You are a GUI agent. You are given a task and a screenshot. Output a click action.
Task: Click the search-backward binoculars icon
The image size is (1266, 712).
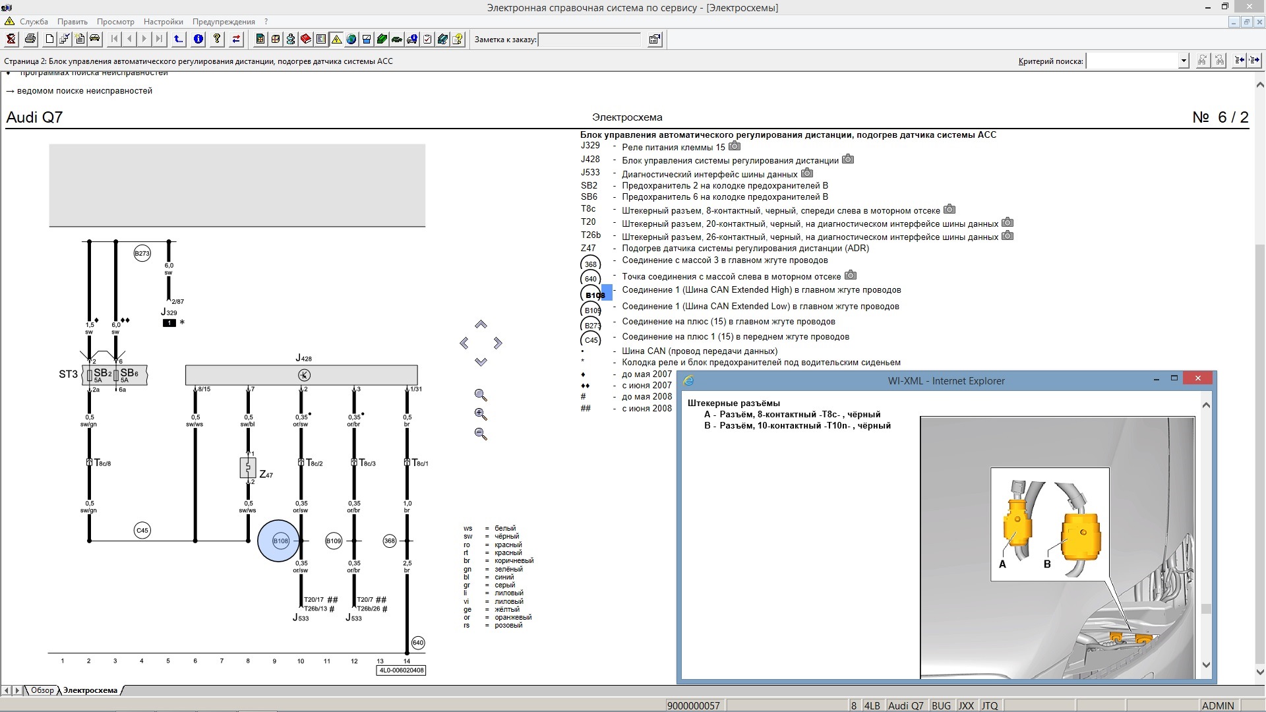(x=1219, y=61)
